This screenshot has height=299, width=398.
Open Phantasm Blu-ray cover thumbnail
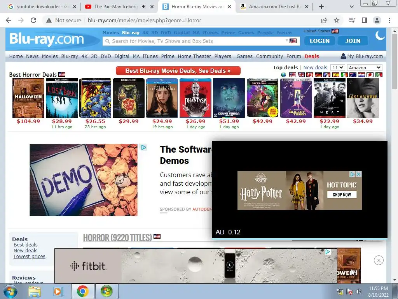196,98
